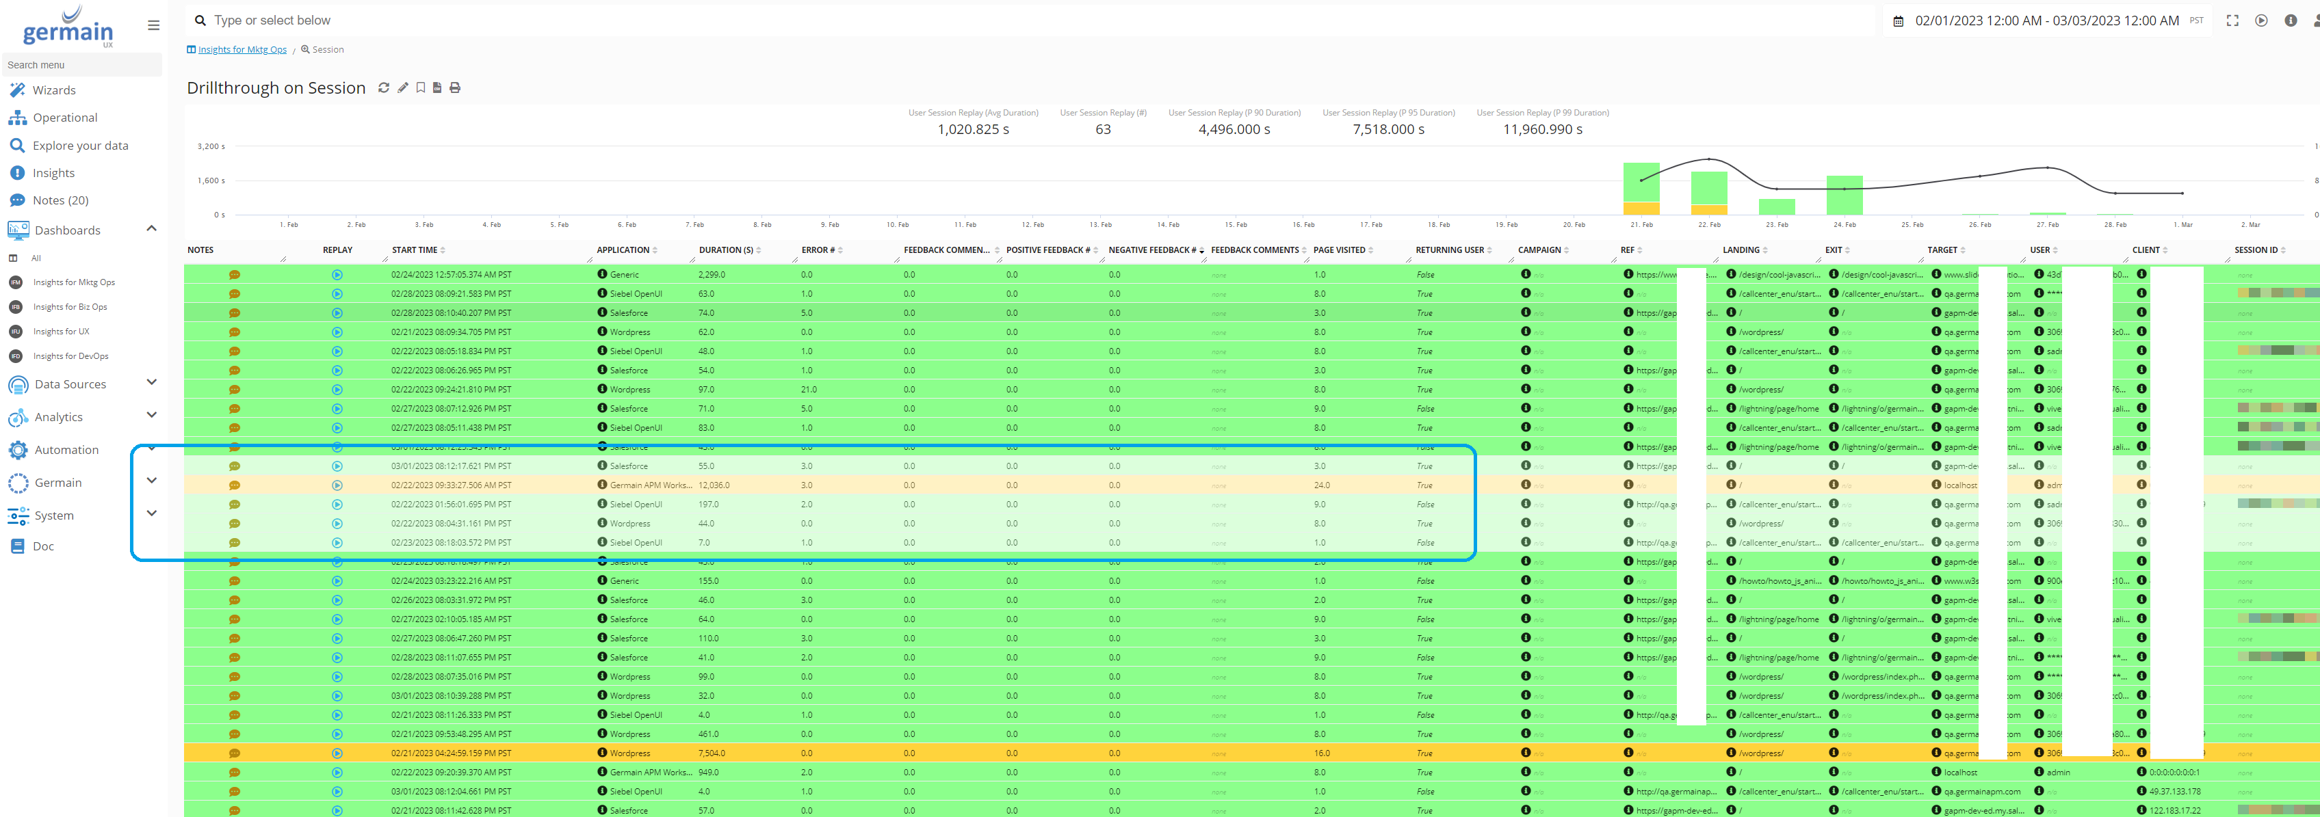Screen dimensions: 2320x817
Task: Open notes bubble for first session row
Action: (x=234, y=274)
